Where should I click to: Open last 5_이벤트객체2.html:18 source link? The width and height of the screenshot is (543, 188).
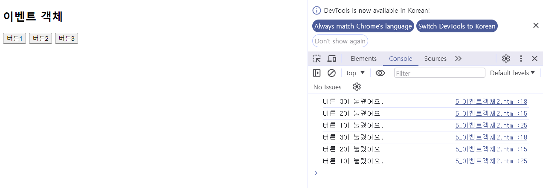[491, 137]
